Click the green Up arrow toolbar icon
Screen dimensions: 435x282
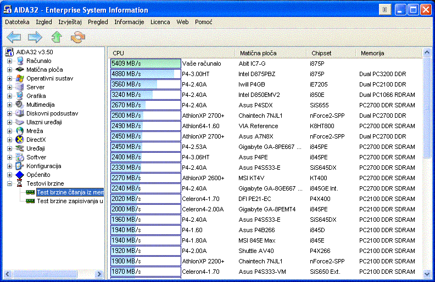57,37
